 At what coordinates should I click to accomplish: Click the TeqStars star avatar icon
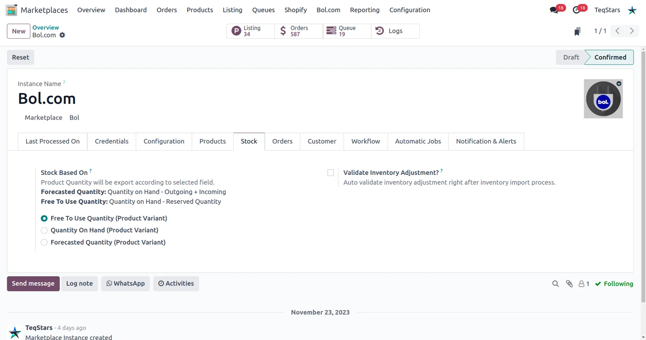coord(632,10)
